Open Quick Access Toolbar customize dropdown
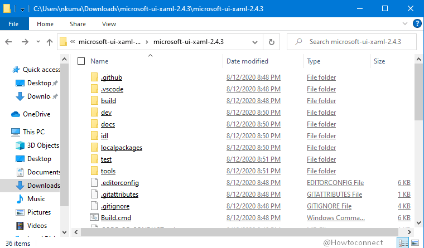This screenshot has height=248, width=424. (23, 9)
